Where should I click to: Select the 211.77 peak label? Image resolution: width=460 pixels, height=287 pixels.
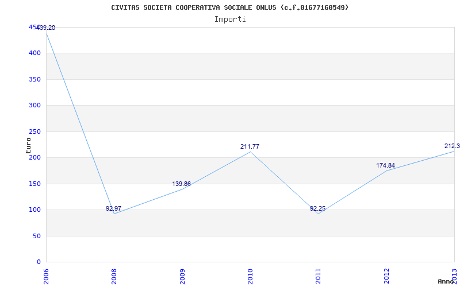pyautogui.click(x=250, y=147)
